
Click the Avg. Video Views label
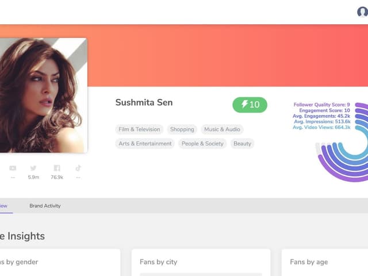[x=321, y=128]
